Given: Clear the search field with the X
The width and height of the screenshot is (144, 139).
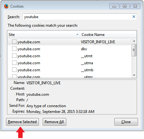Looking at the screenshot, I should point(134,17).
